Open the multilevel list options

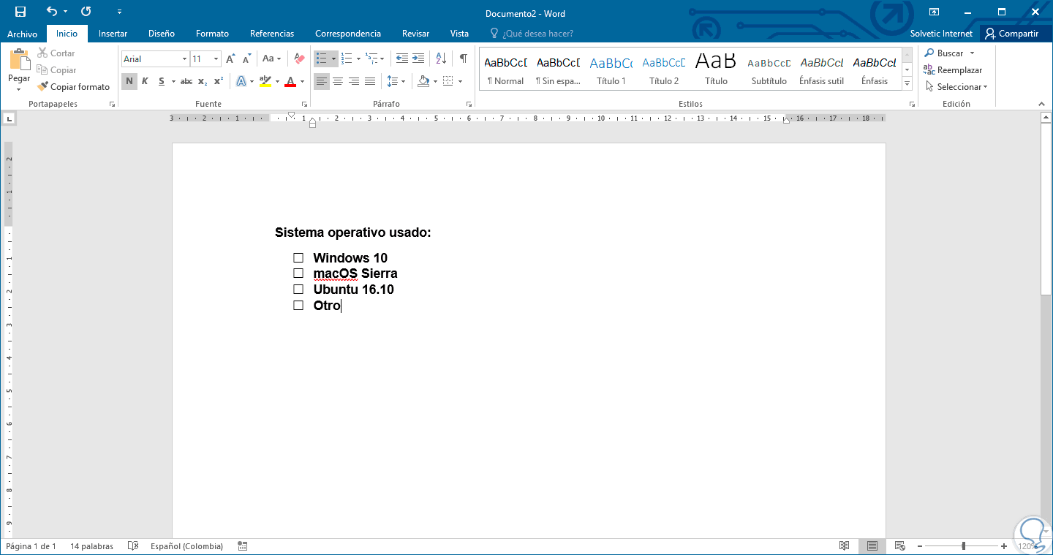pyautogui.click(x=374, y=58)
